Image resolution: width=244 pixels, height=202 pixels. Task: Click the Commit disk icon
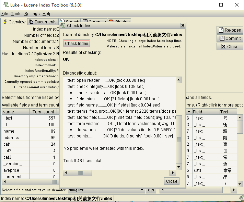[222, 38]
